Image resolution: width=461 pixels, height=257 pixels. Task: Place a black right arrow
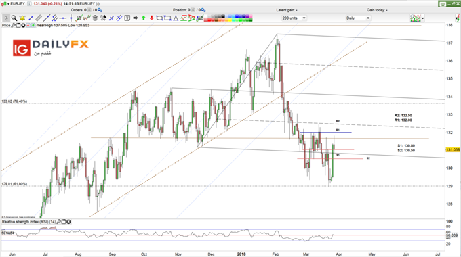(135, 18)
